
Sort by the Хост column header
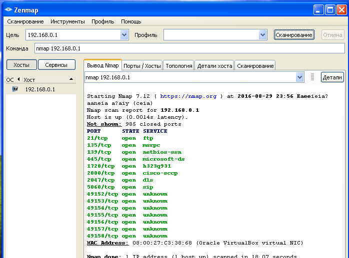point(48,79)
